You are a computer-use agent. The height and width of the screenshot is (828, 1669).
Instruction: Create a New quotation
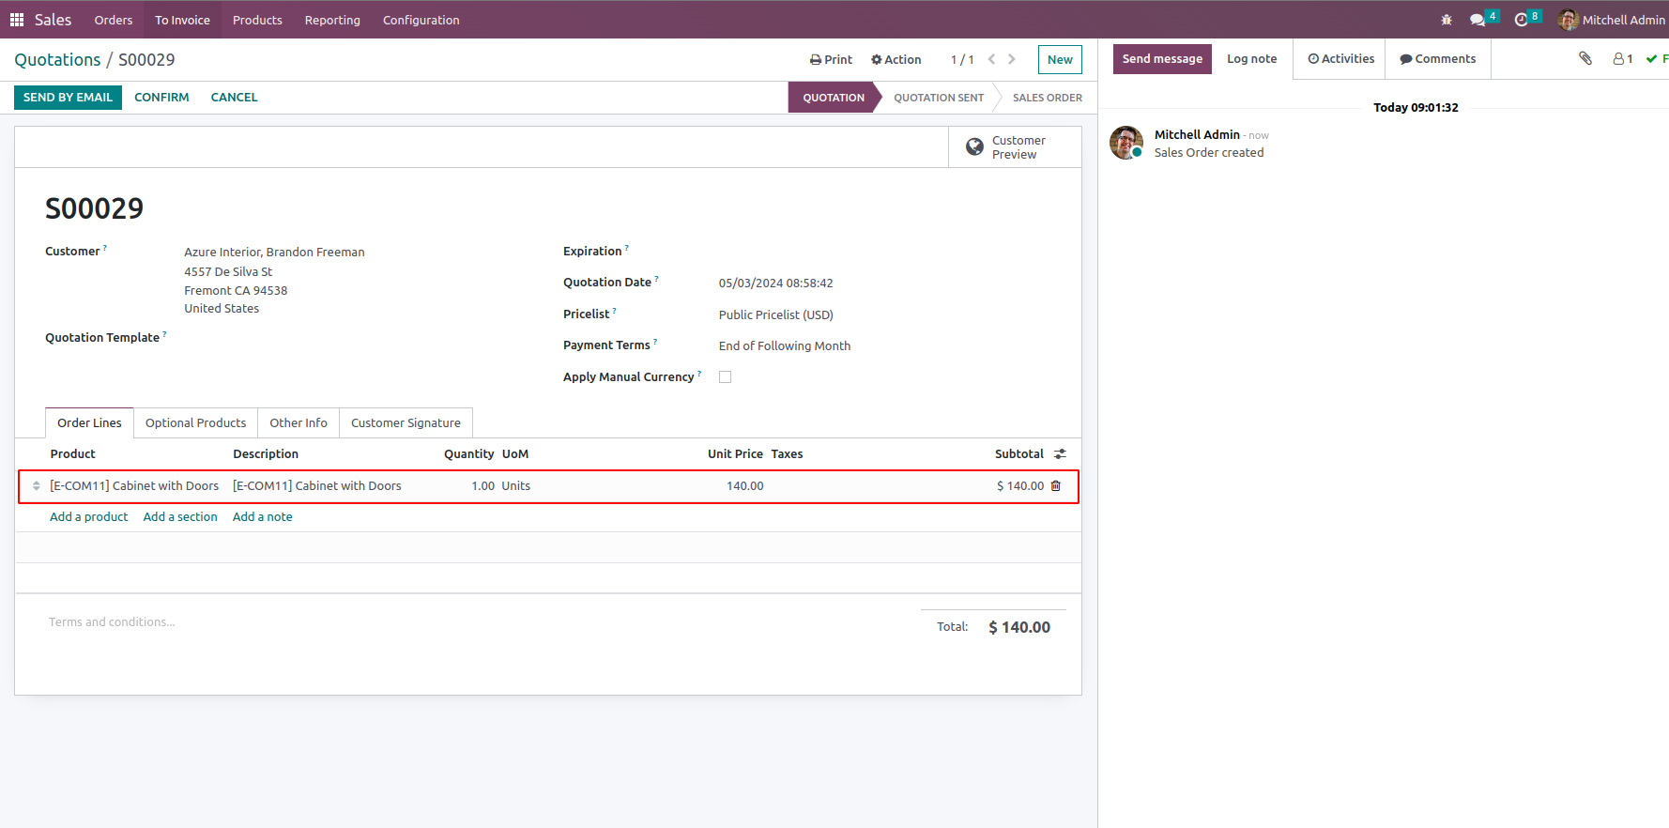coord(1060,59)
